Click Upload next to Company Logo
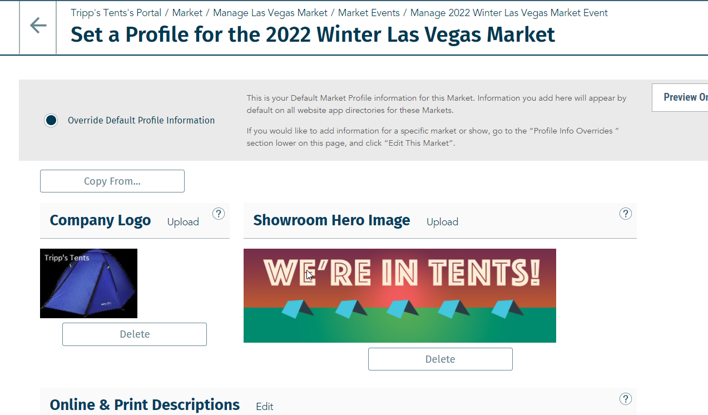Image resolution: width=708 pixels, height=415 pixels. pos(183,222)
